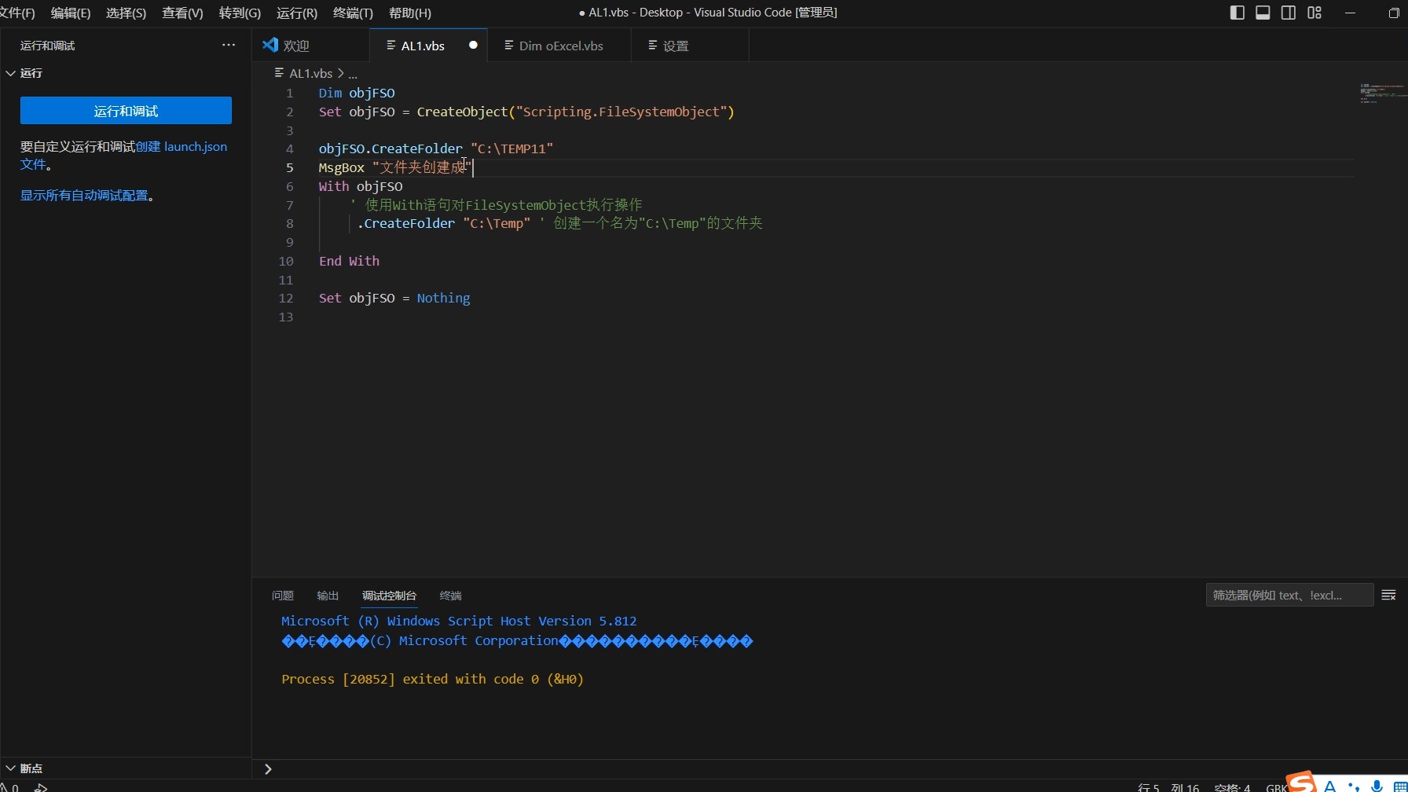Click the 运行和调试 sidebar title
The width and height of the screenshot is (1408, 792).
point(47,46)
